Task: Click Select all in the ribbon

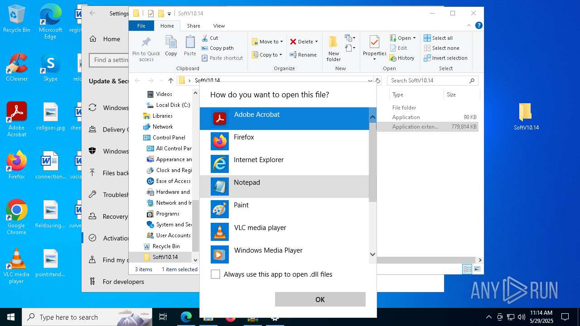Action: coord(438,38)
